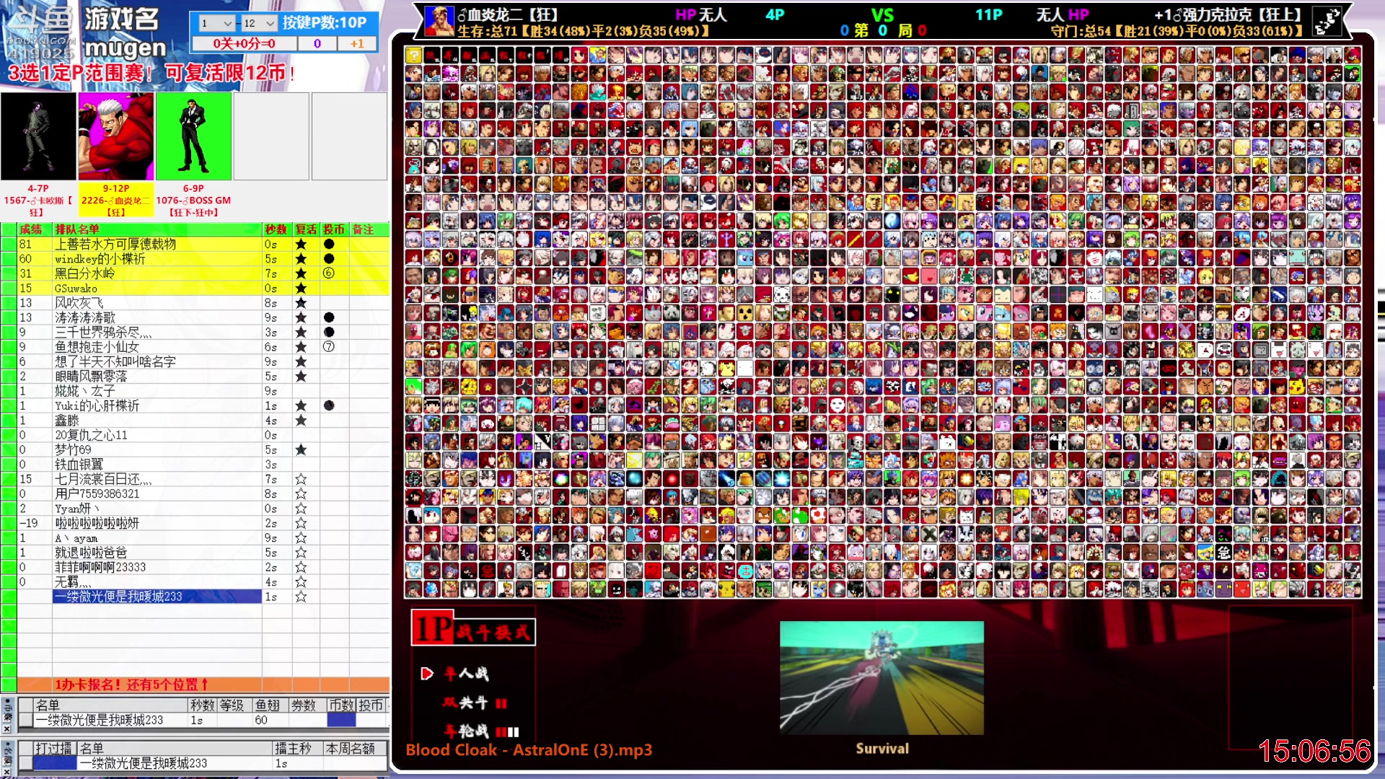Click the black coin dot in the 上善若水方可厚德载物 row
Image resolution: width=1385 pixels, height=779 pixels.
click(x=329, y=244)
